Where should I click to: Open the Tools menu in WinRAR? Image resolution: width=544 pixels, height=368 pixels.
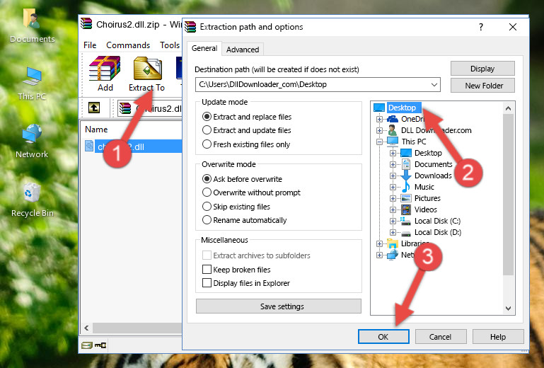coord(170,45)
